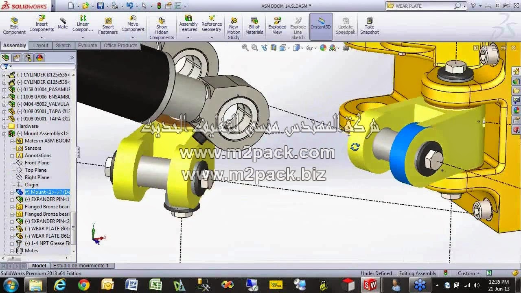Select the Mate tool
521x293 pixels.
click(63, 24)
